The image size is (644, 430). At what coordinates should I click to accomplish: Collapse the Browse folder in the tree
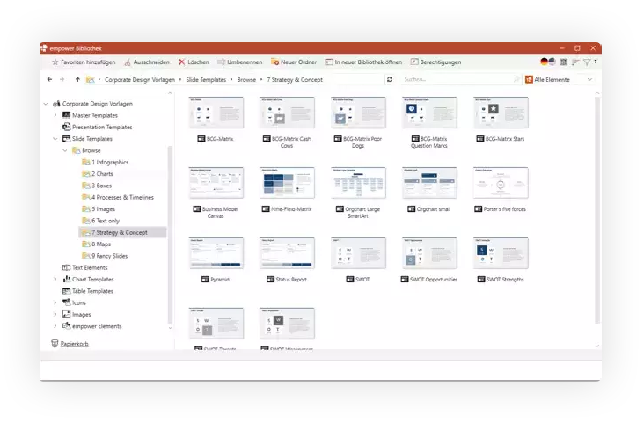[x=65, y=150]
